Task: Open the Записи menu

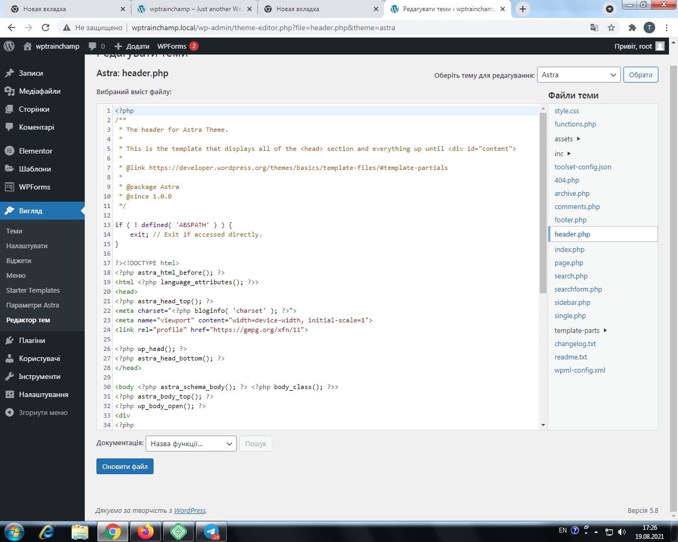Action: 42,73
